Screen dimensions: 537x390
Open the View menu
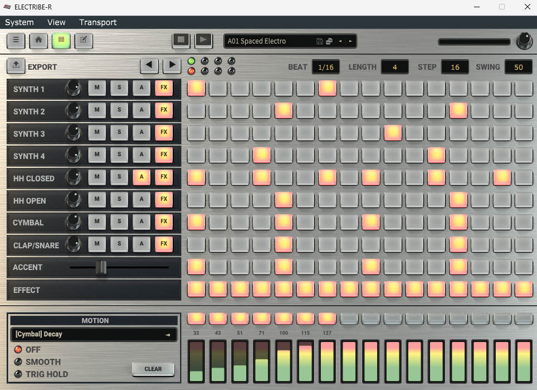pyautogui.click(x=56, y=22)
